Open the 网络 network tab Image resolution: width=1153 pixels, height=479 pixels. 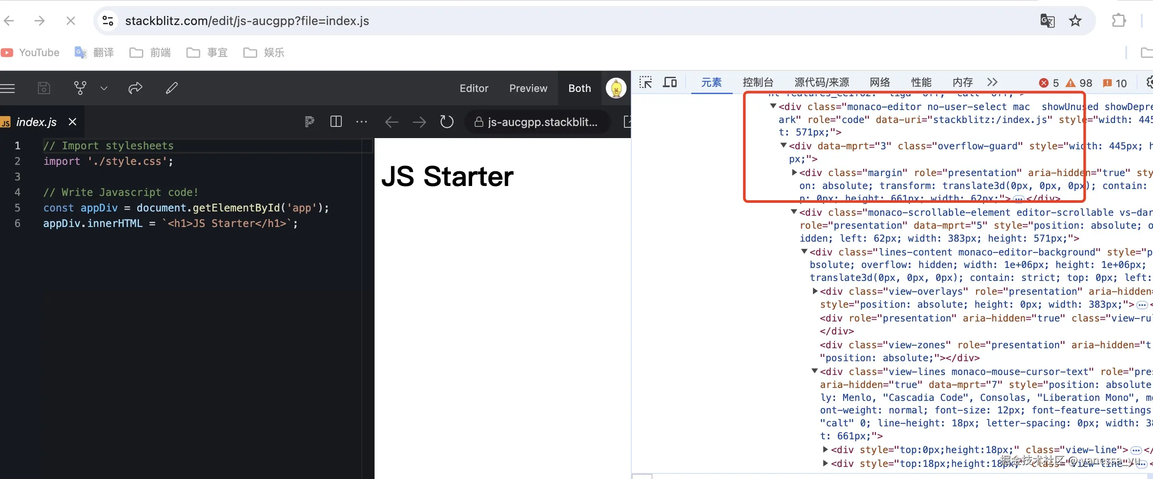pyautogui.click(x=879, y=82)
